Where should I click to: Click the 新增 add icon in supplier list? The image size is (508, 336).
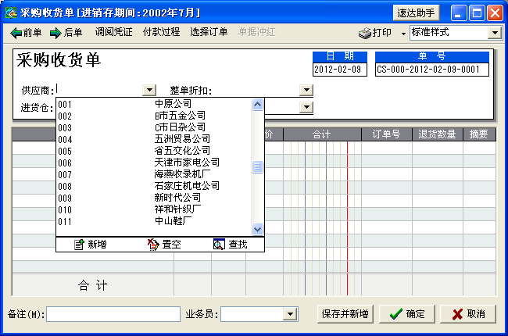click(79, 245)
